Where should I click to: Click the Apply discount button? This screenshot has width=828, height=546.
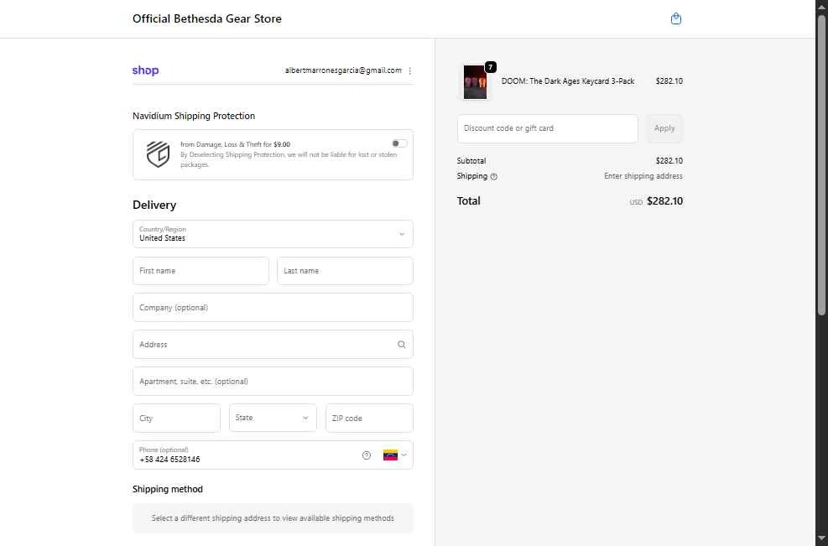tap(664, 128)
